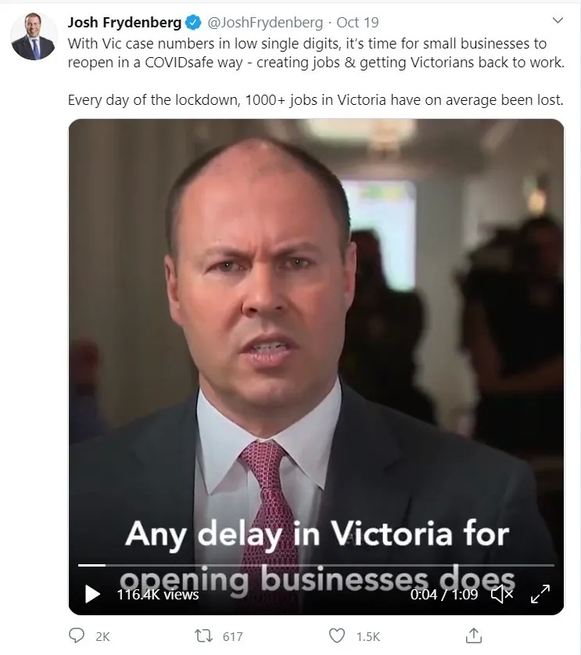Image resolution: width=581 pixels, height=655 pixels.
Task: Click the blue verified badge
Action: tap(193, 23)
